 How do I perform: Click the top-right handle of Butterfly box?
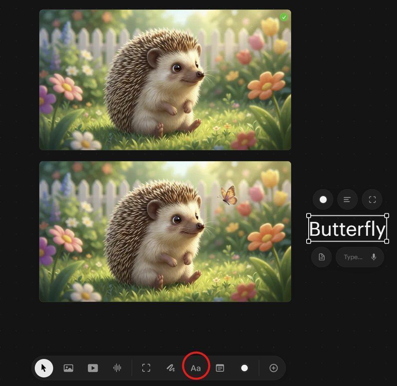coord(387,216)
